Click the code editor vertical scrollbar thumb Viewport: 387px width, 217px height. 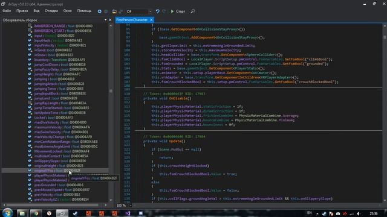tap(385, 37)
